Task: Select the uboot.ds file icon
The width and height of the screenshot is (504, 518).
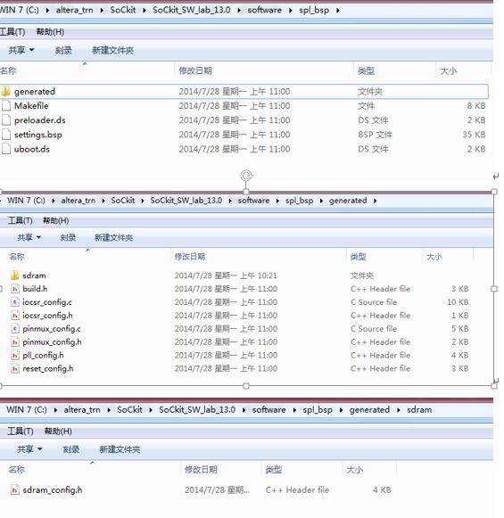Action: (x=6, y=149)
